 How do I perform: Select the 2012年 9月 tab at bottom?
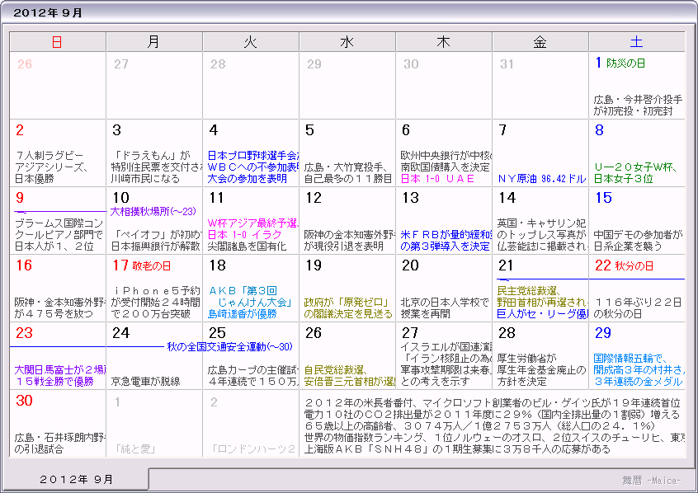pyautogui.click(x=76, y=479)
